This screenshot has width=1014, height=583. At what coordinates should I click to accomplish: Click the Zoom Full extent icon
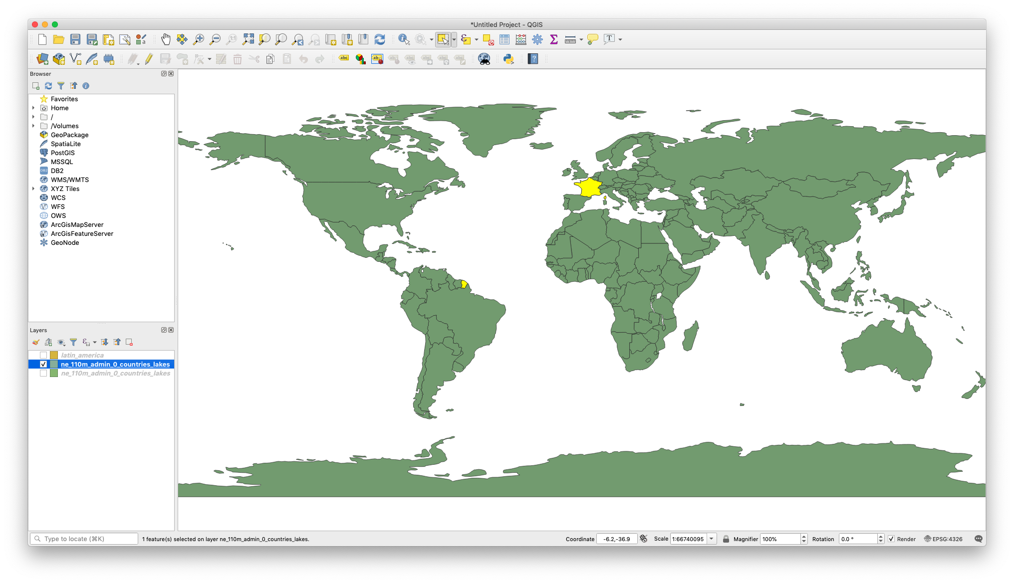[248, 39]
